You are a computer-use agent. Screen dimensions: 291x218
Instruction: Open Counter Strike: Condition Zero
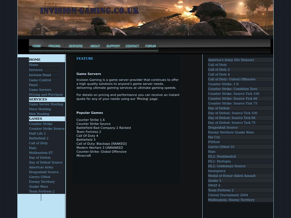(x=240, y=89)
